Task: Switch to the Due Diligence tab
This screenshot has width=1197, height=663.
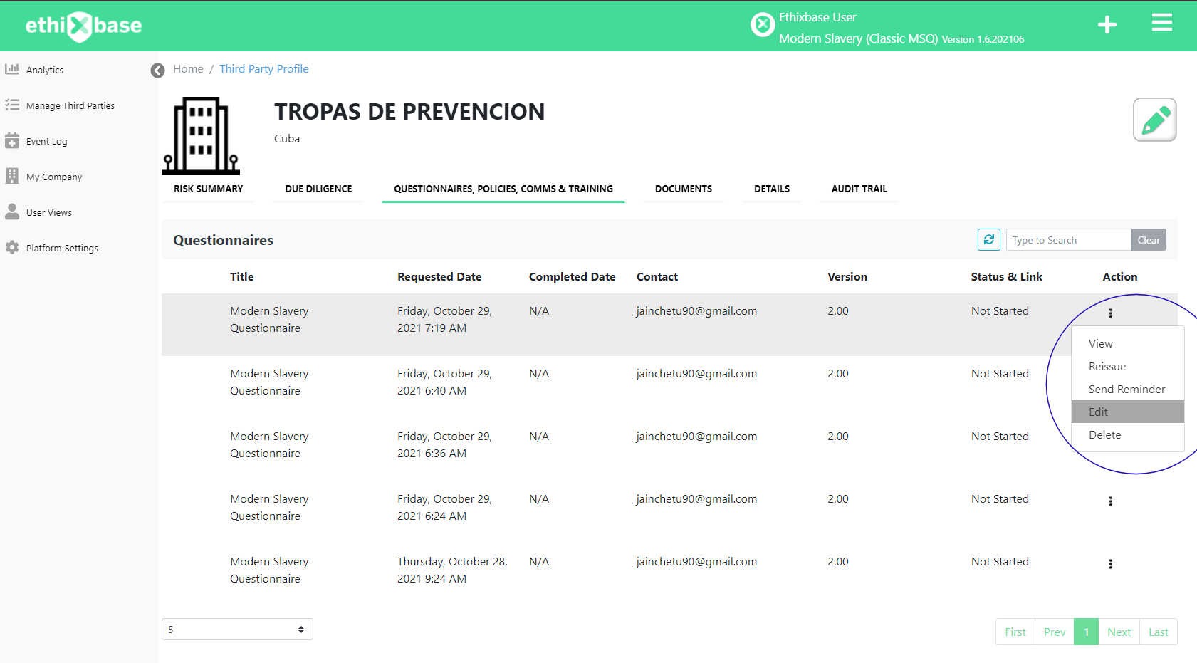Action: [x=318, y=189]
